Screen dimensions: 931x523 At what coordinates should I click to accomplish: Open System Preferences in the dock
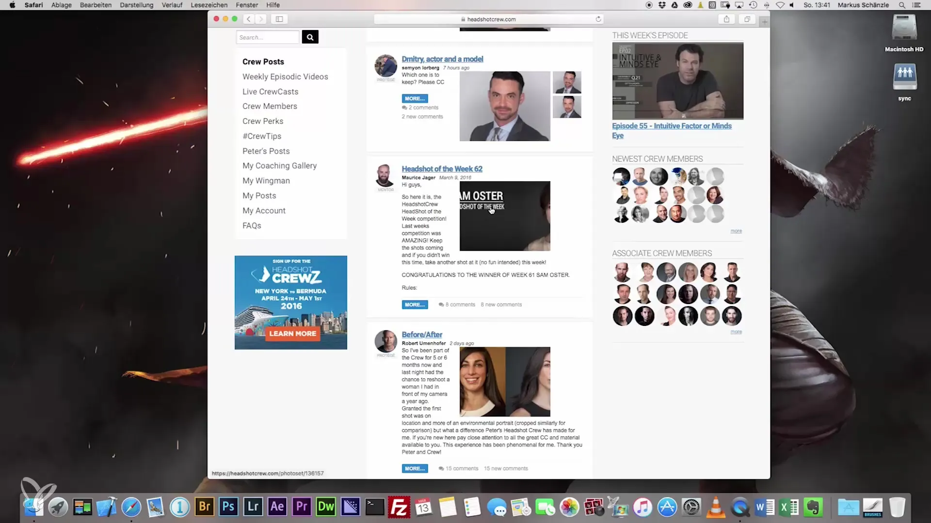pyautogui.click(x=691, y=507)
